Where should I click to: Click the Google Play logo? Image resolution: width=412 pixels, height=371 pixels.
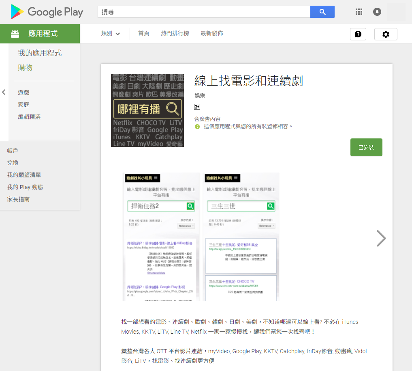point(47,12)
